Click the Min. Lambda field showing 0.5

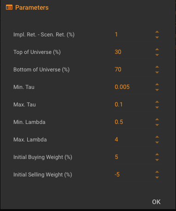coord(134,122)
